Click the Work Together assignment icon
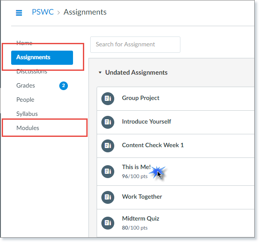The height and width of the screenshot is (242, 259). 107,197
